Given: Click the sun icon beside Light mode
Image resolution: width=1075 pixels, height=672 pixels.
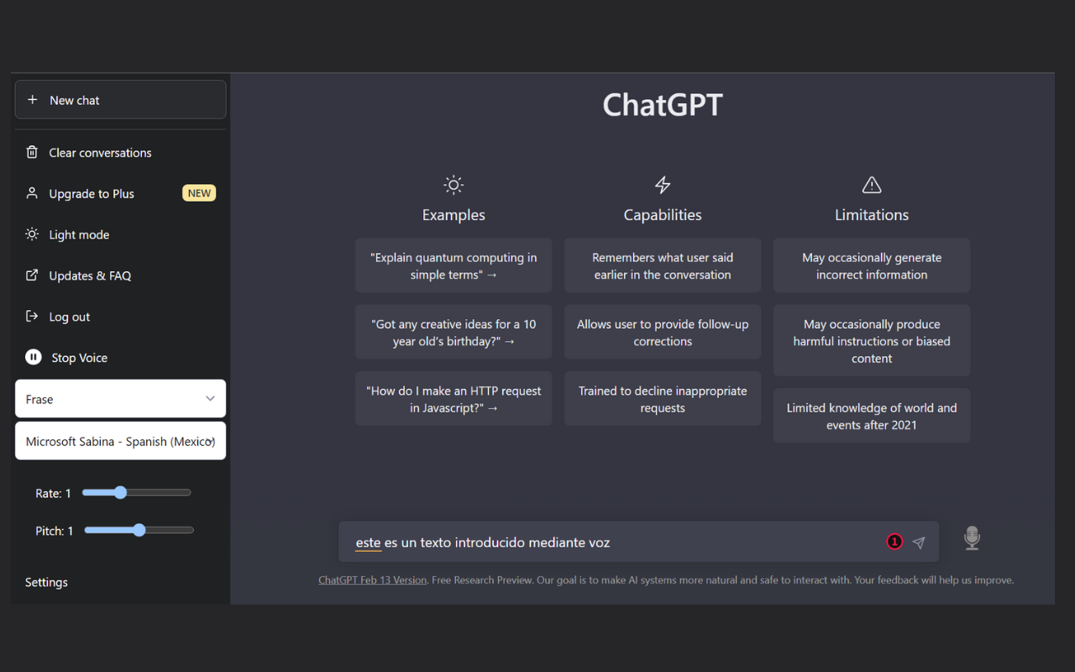Looking at the screenshot, I should pos(32,234).
